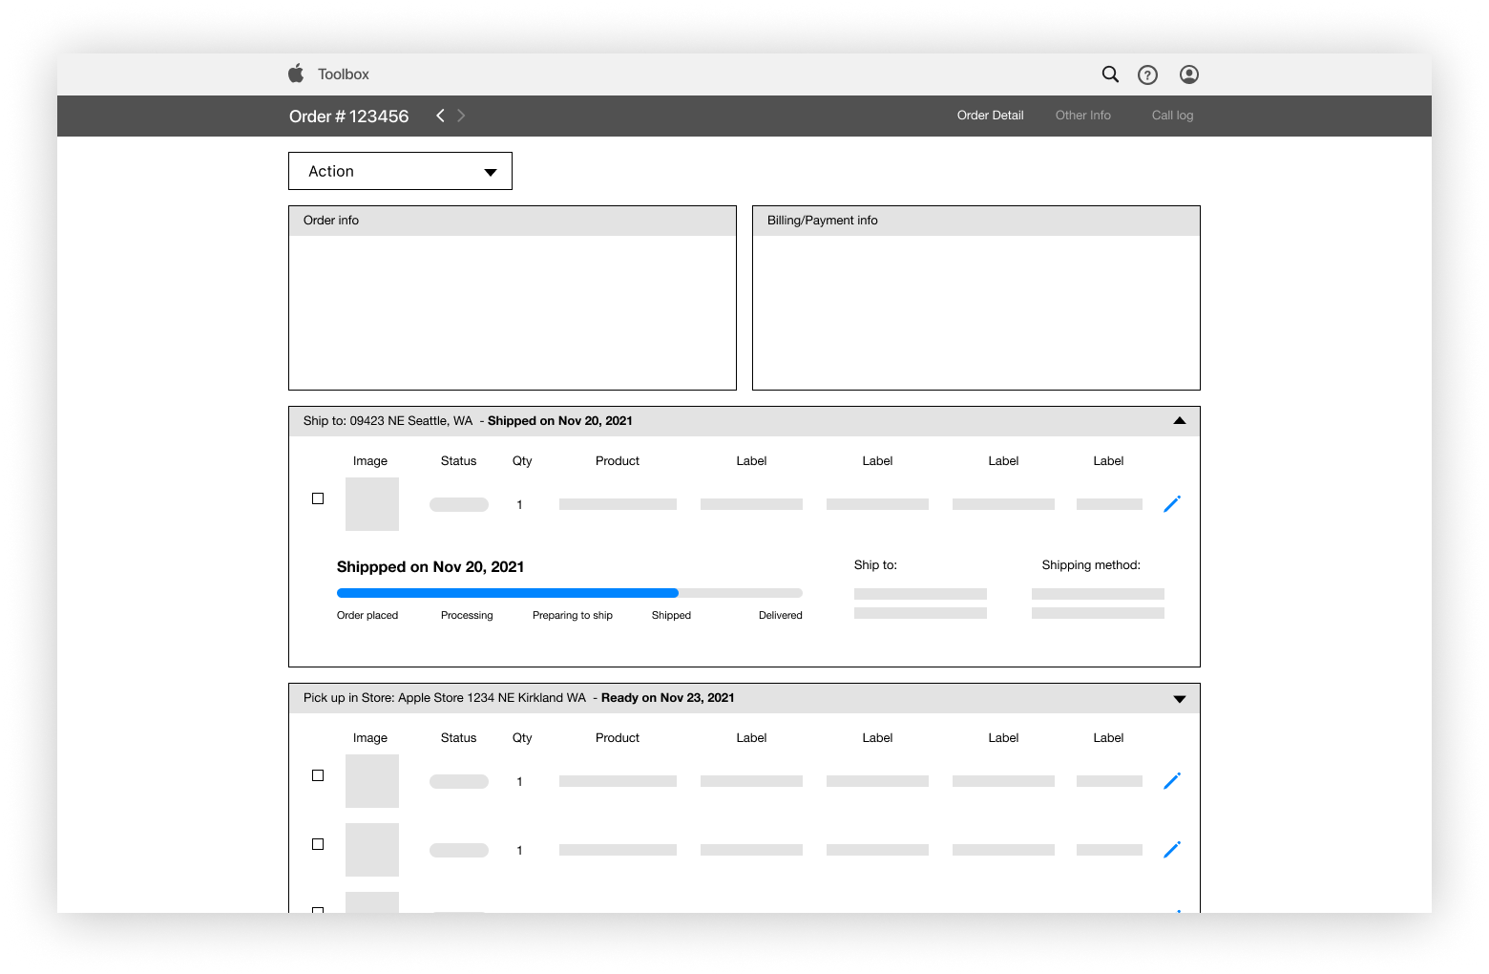Collapse the Ship to Seattle section
Screen dimensions: 1489x974
coord(1179,420)
